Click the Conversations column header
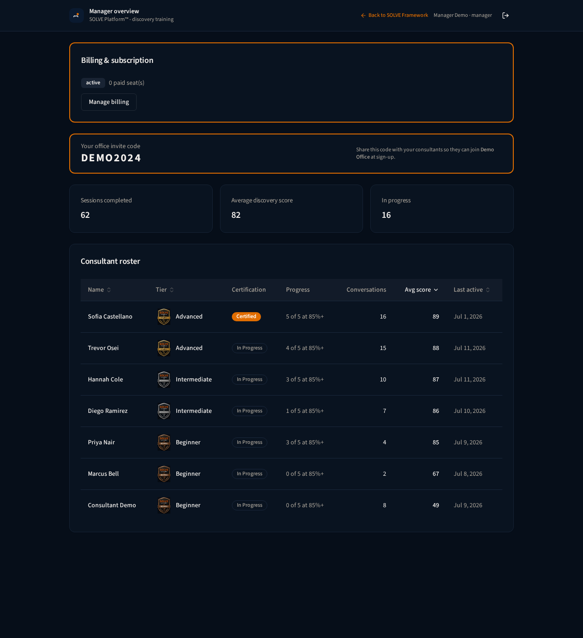This screenshot has width=583, height=638. point(366,290)
